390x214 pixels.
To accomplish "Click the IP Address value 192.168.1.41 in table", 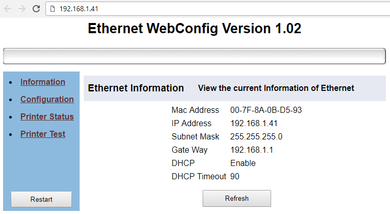I will 254,123.
